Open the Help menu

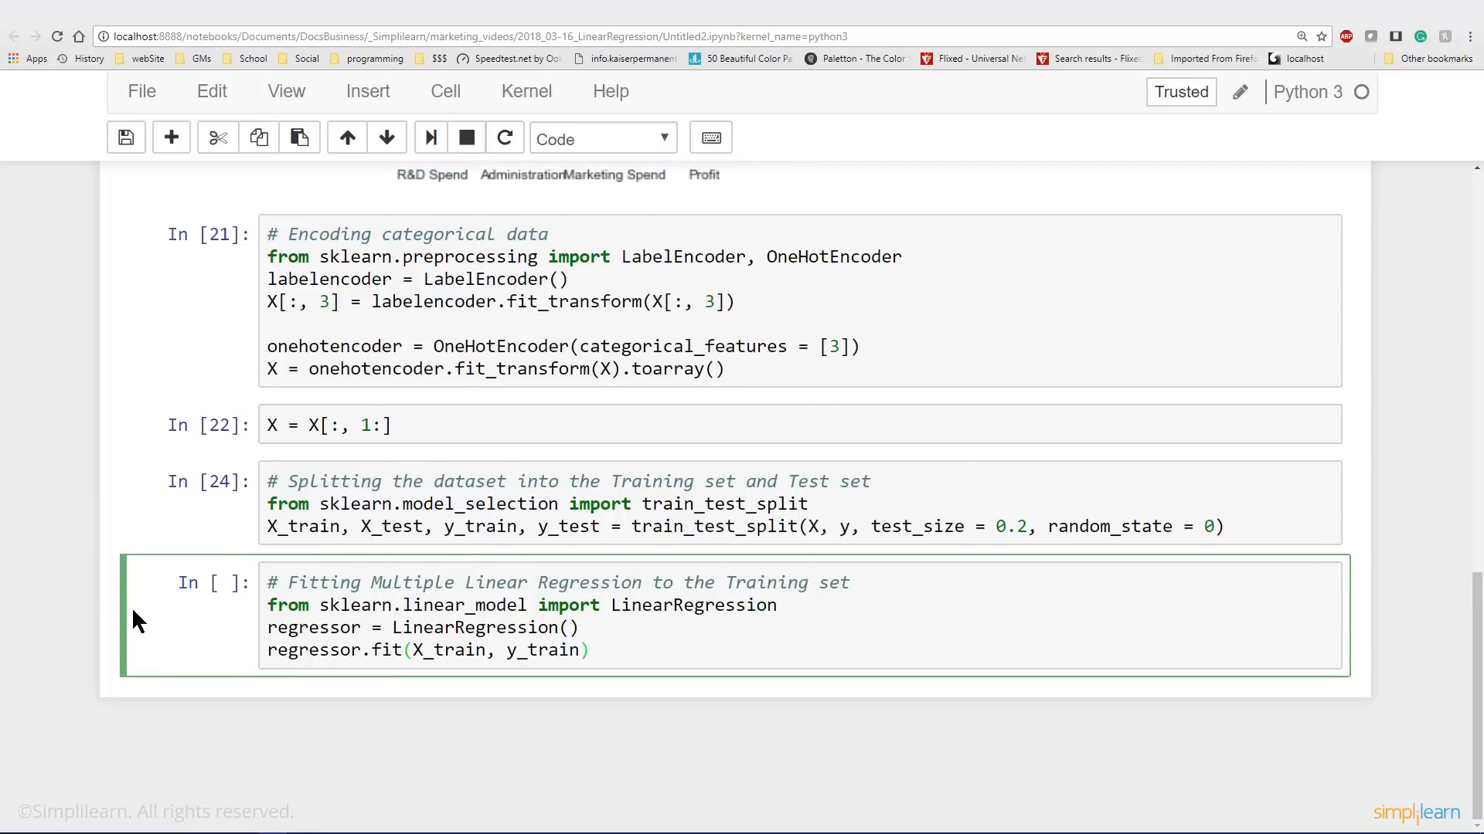(x=611, y=91)
